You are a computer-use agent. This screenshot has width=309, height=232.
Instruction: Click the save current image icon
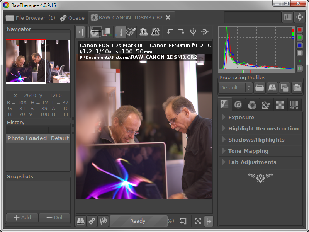[x=81, y=221]
